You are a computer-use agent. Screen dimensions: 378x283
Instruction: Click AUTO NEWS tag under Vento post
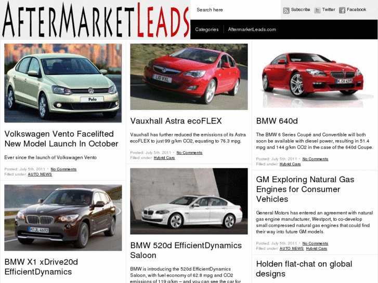[40, 174]
